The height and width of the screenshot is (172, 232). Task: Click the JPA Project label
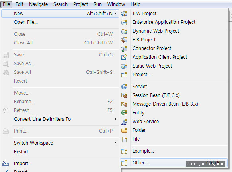(144, 14)
